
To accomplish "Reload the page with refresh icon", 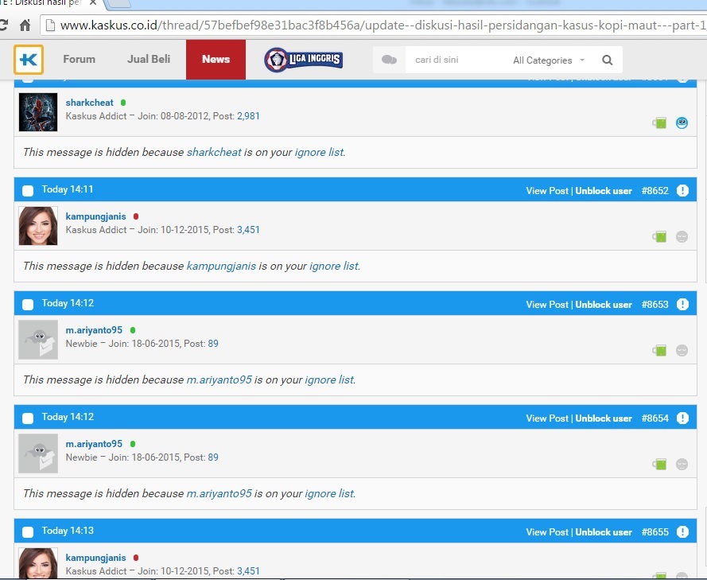I will click(x=4, y=25).
